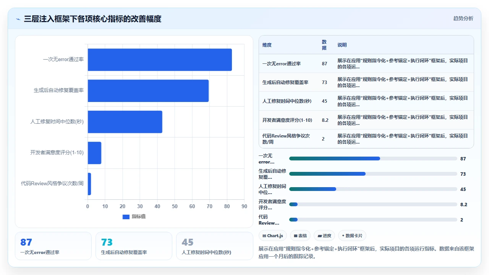Click the 趋势分析 label
Screen dimensions: 489x275
[x=463, y=18]
